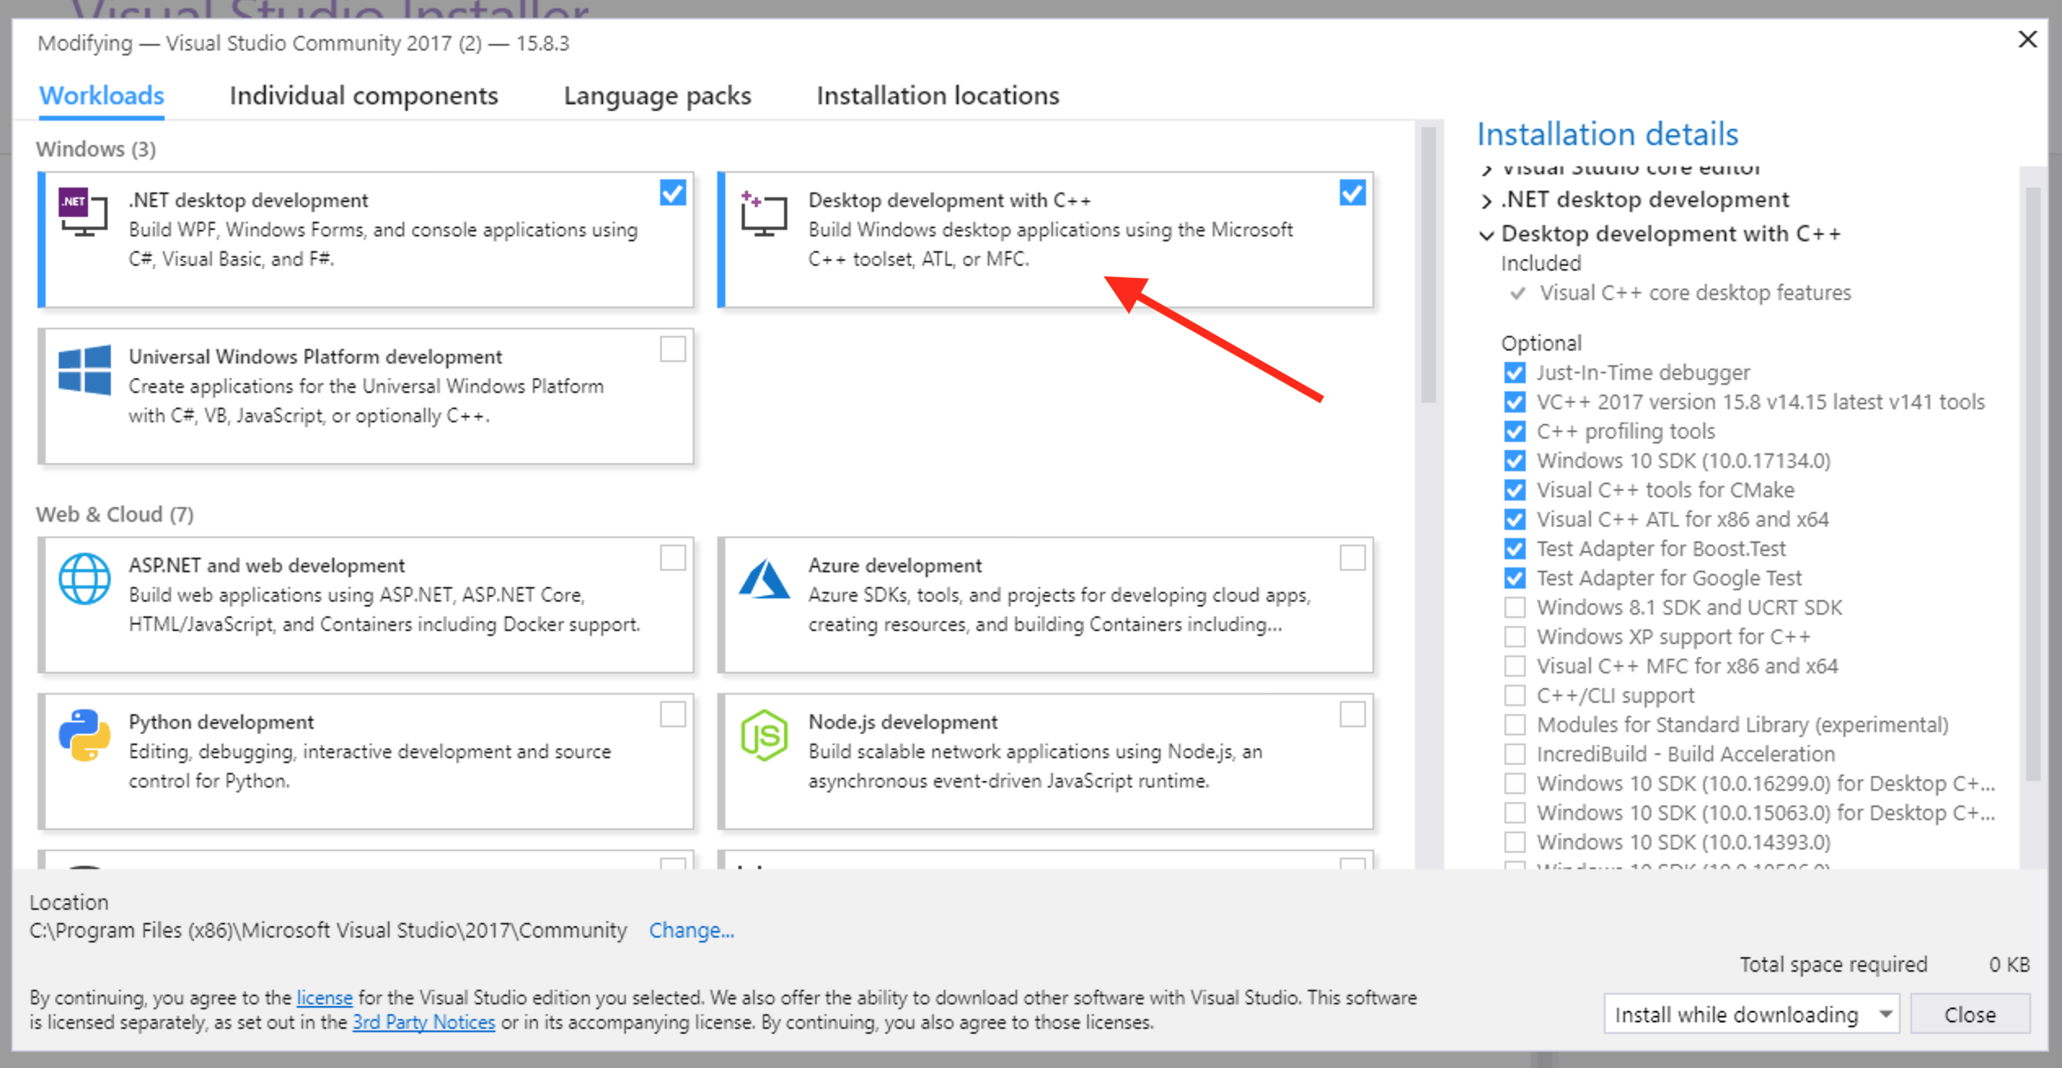
Task: Switch to Language packs tab
Action: point(657,96)
